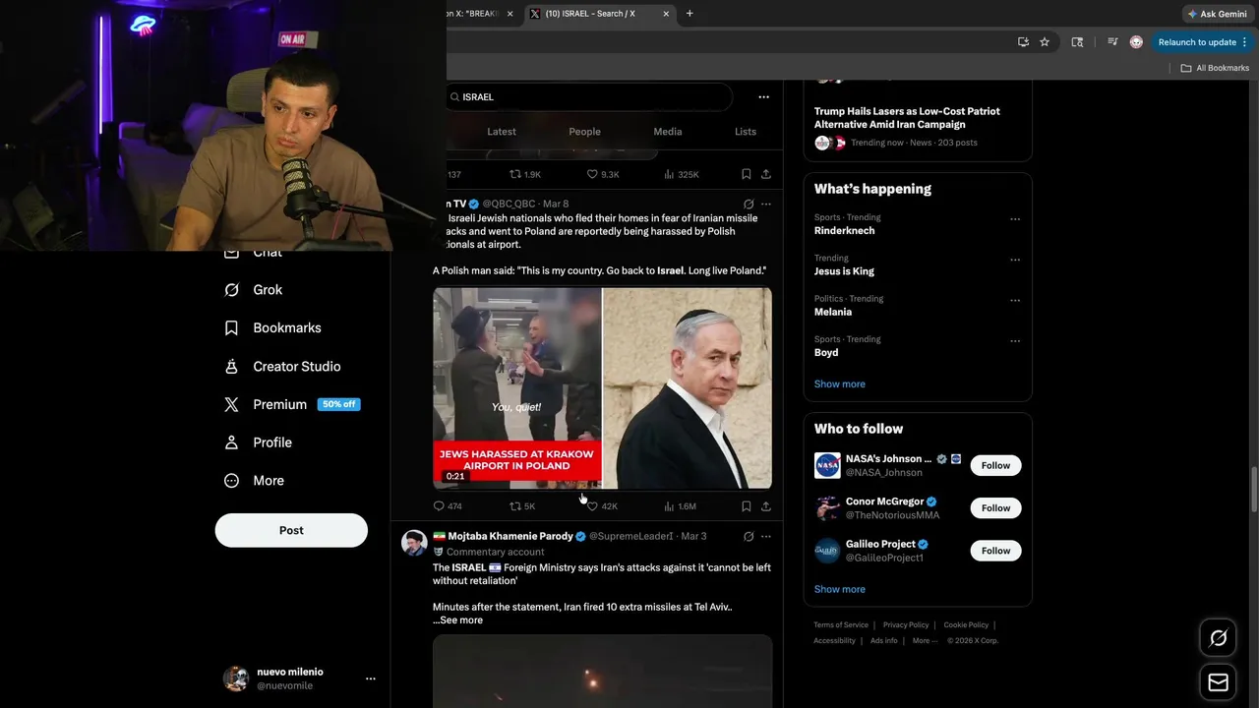Open the Cookie Policy footer link
Screen dimensions: 1259x708
[966, 625]
